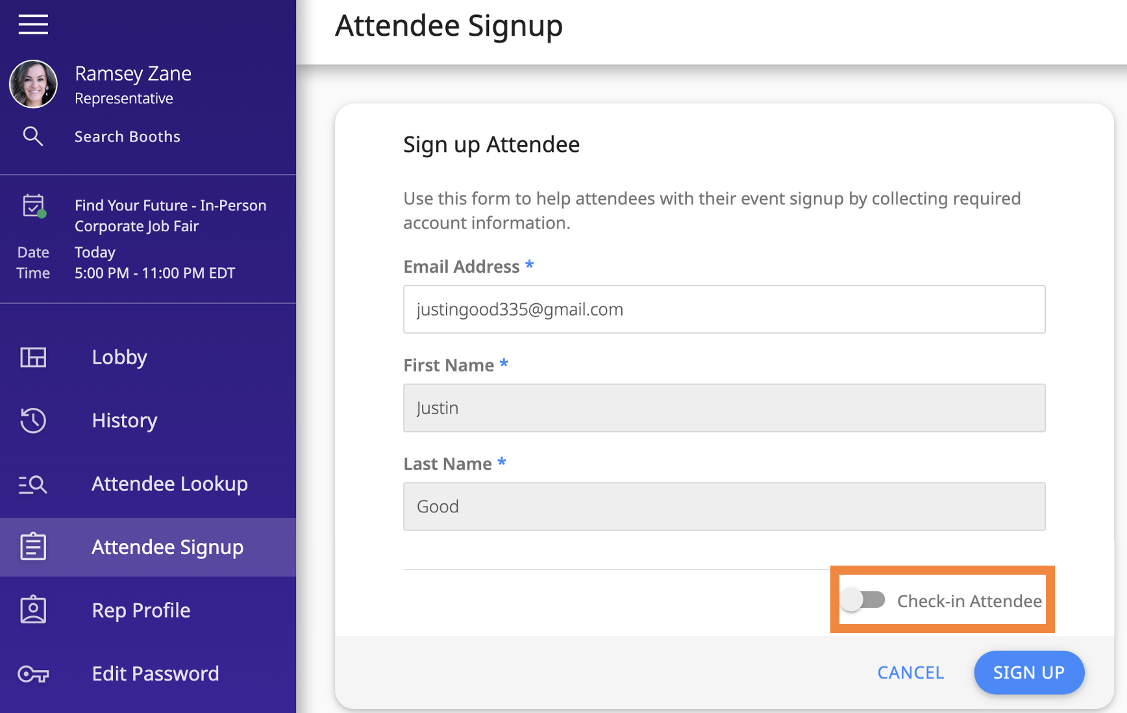This screenshot has height=713, width=1127.
Task: Go to Attendee Lookup
Action: (x=169, y=484)
